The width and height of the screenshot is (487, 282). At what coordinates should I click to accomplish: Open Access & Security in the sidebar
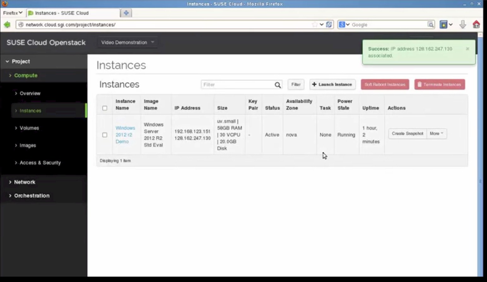[40, 163]
